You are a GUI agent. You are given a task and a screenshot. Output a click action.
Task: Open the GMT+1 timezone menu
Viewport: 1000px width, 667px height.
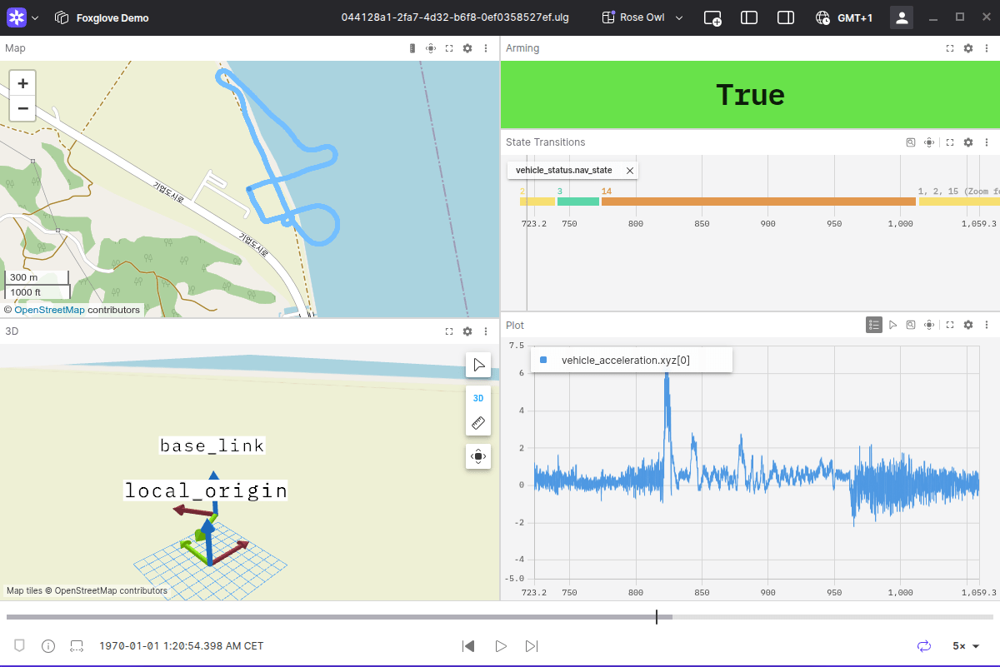coord(844,17)
